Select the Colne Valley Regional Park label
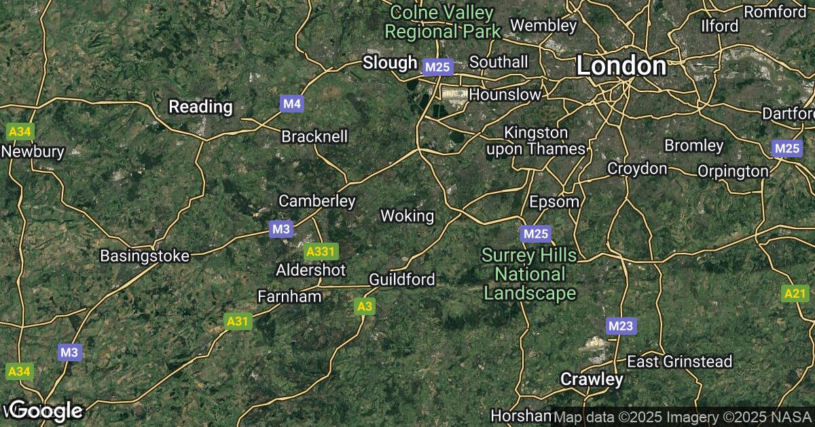This screenshot has height=427, width=815. tap(443, 22)
